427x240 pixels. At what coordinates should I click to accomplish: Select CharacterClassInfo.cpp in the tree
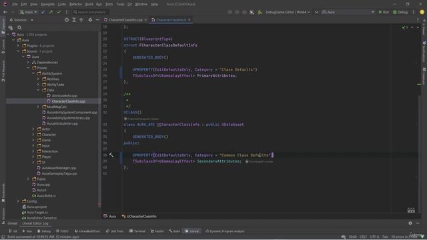pyautogui.click(x=68, y=101)
